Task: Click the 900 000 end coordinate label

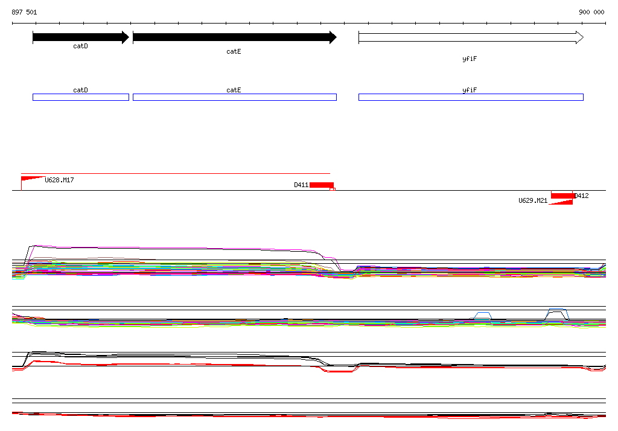Action: click(x=591, y=12)
